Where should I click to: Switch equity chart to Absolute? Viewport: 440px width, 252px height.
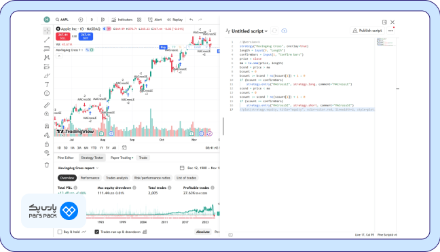pos(202,232)
